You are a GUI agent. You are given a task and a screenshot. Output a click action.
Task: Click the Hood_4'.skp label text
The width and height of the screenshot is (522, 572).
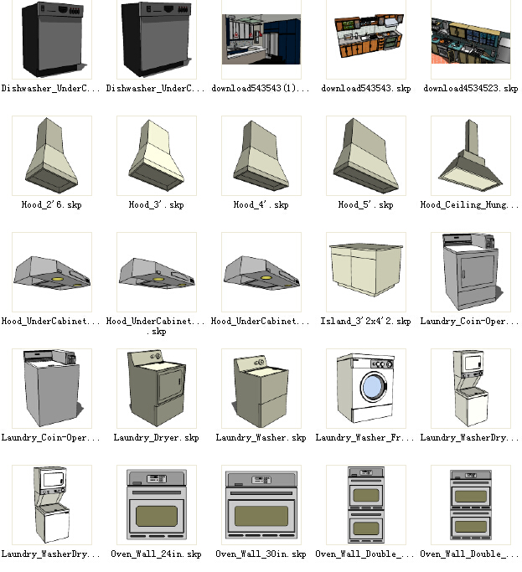point(261,204)
